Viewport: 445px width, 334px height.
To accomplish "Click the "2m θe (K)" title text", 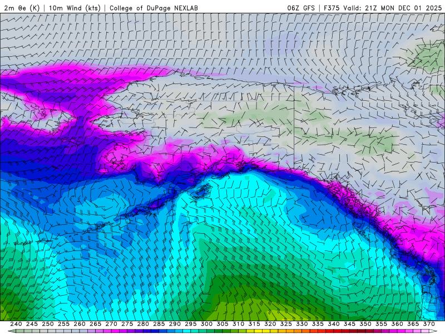I will 22,8.
